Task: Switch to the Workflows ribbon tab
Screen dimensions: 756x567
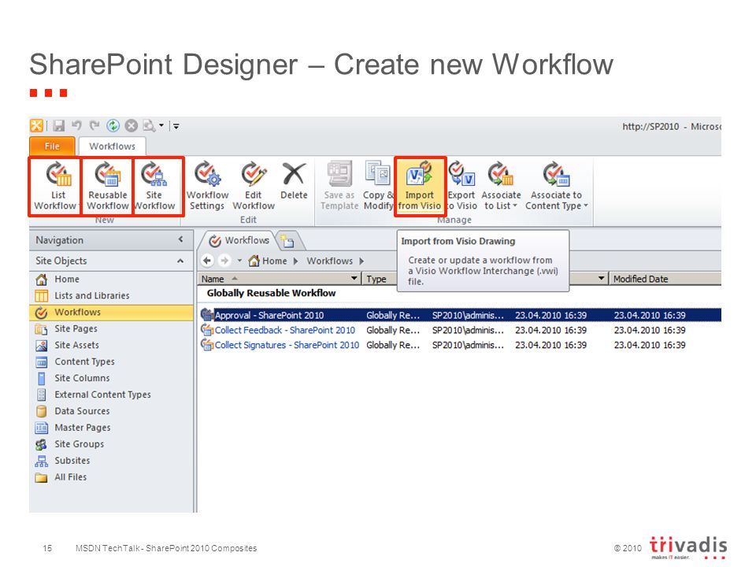Action: point(113,146)
